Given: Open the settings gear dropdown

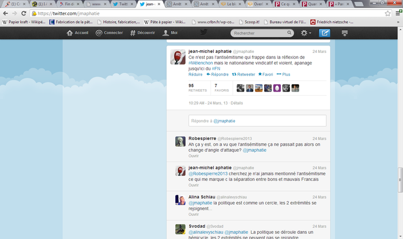Looking at the screenshot, I should point(306,33).
